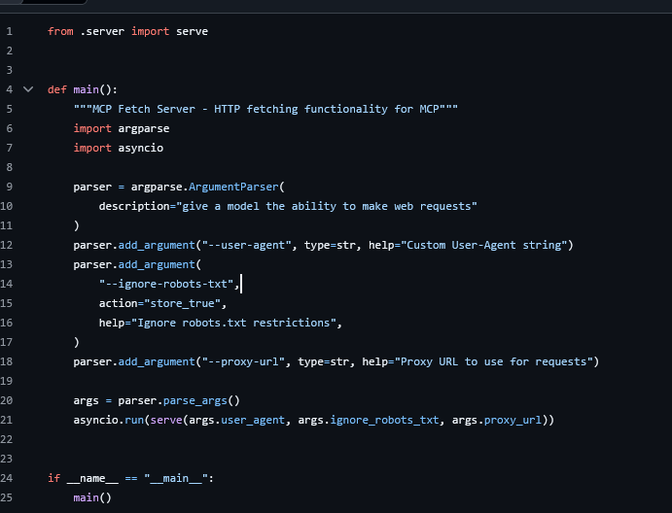672x513 pixels.
Task: Click line number 25 in gutter
Action: coord(7,497)
